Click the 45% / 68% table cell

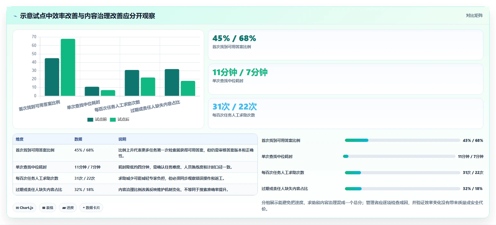84,150
